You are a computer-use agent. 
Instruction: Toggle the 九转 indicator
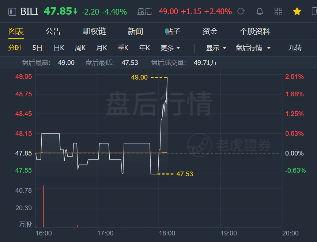[295, 48]
